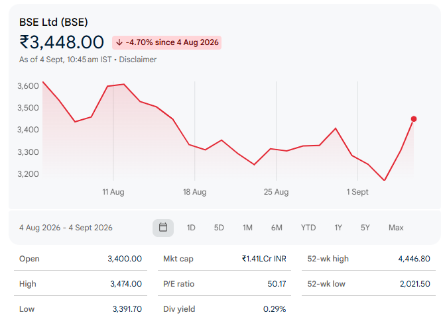The image size is (443, 325).
Task: Click the -4.70% since 4 Aug 2026 badge
Action: [166, 42]
